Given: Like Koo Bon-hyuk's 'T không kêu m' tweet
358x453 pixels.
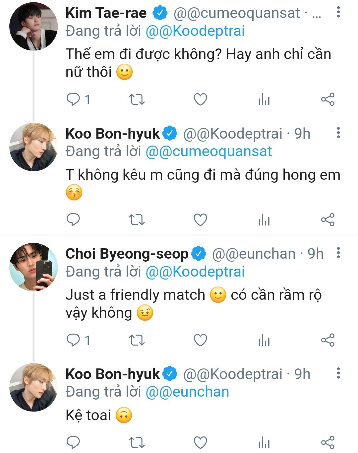Looking at the screenshot, I should pyautogui.click(x=200, y=220).
